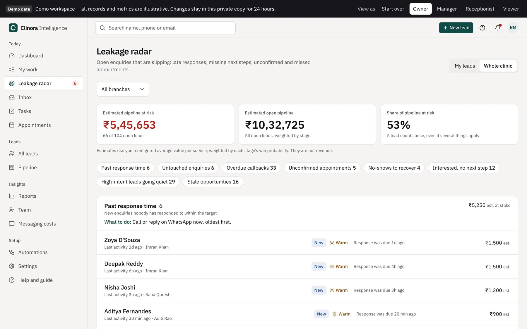Viewport: 527px width, 329px height.
Task: Filter by Stale opportunities 16 chip
Action: point(213,182)
